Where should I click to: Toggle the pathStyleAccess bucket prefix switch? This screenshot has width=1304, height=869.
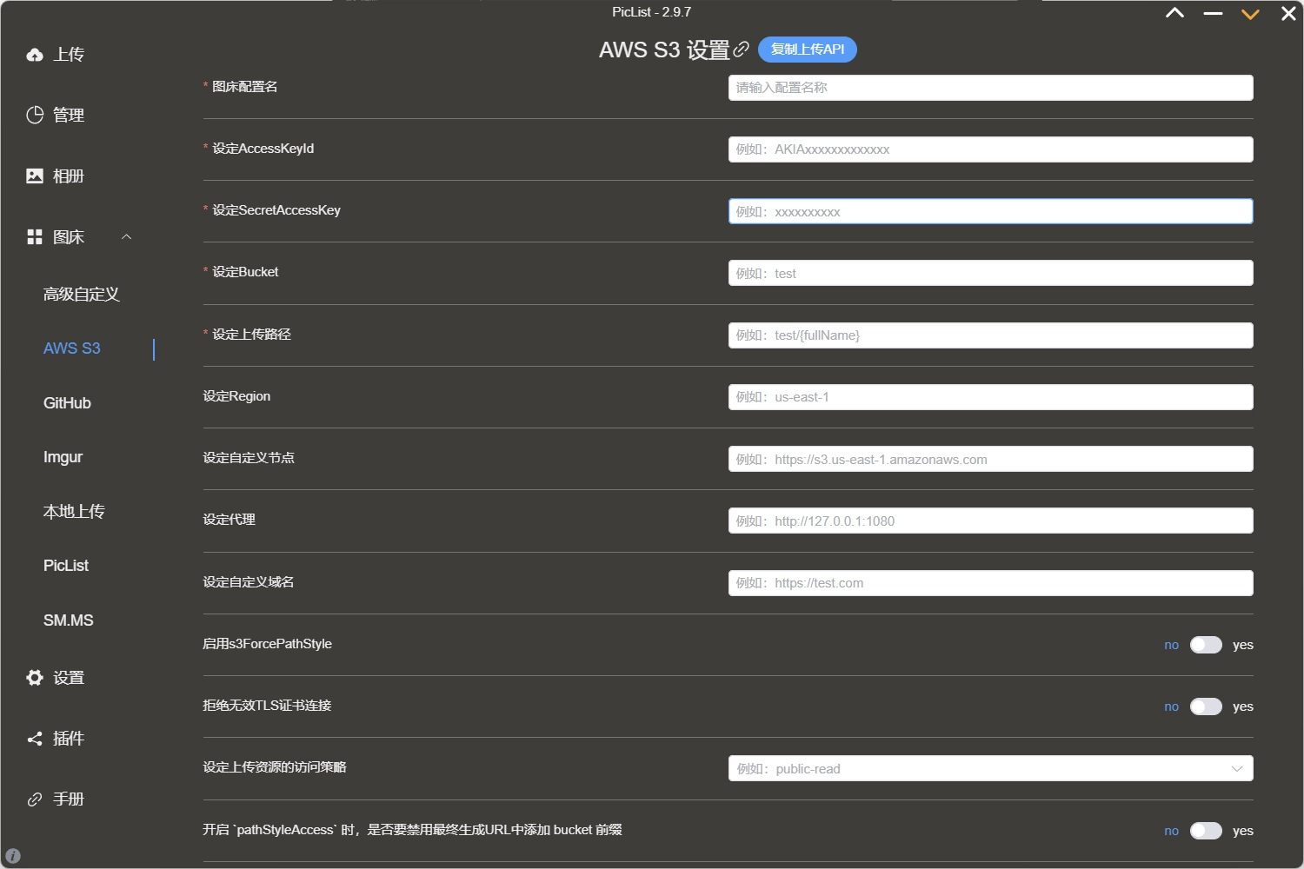(1206, 831)
